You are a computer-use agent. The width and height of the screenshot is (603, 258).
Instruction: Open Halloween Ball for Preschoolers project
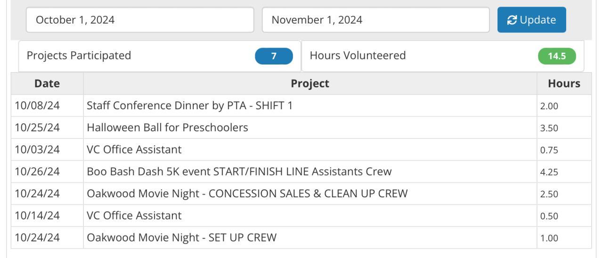pos(167,128)
